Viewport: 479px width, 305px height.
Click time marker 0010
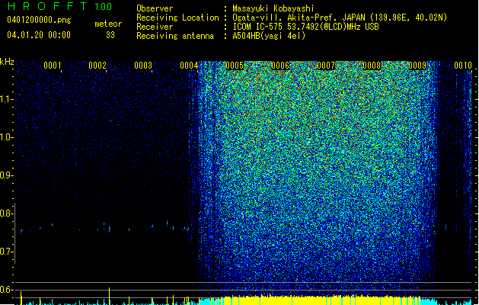(x=463, y=66)
